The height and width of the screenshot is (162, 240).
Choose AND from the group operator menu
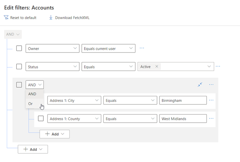pos(32,94)
